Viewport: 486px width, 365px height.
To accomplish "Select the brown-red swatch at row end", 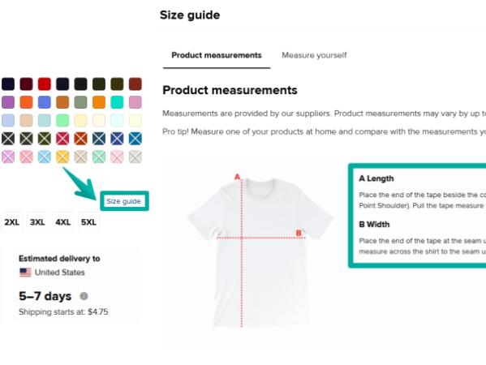I will [x=135, y=84].
